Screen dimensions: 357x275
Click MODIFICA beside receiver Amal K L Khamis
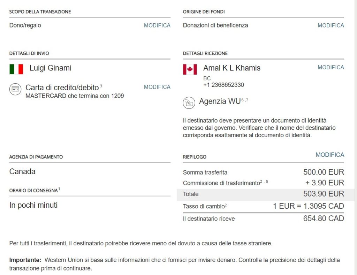331,67
